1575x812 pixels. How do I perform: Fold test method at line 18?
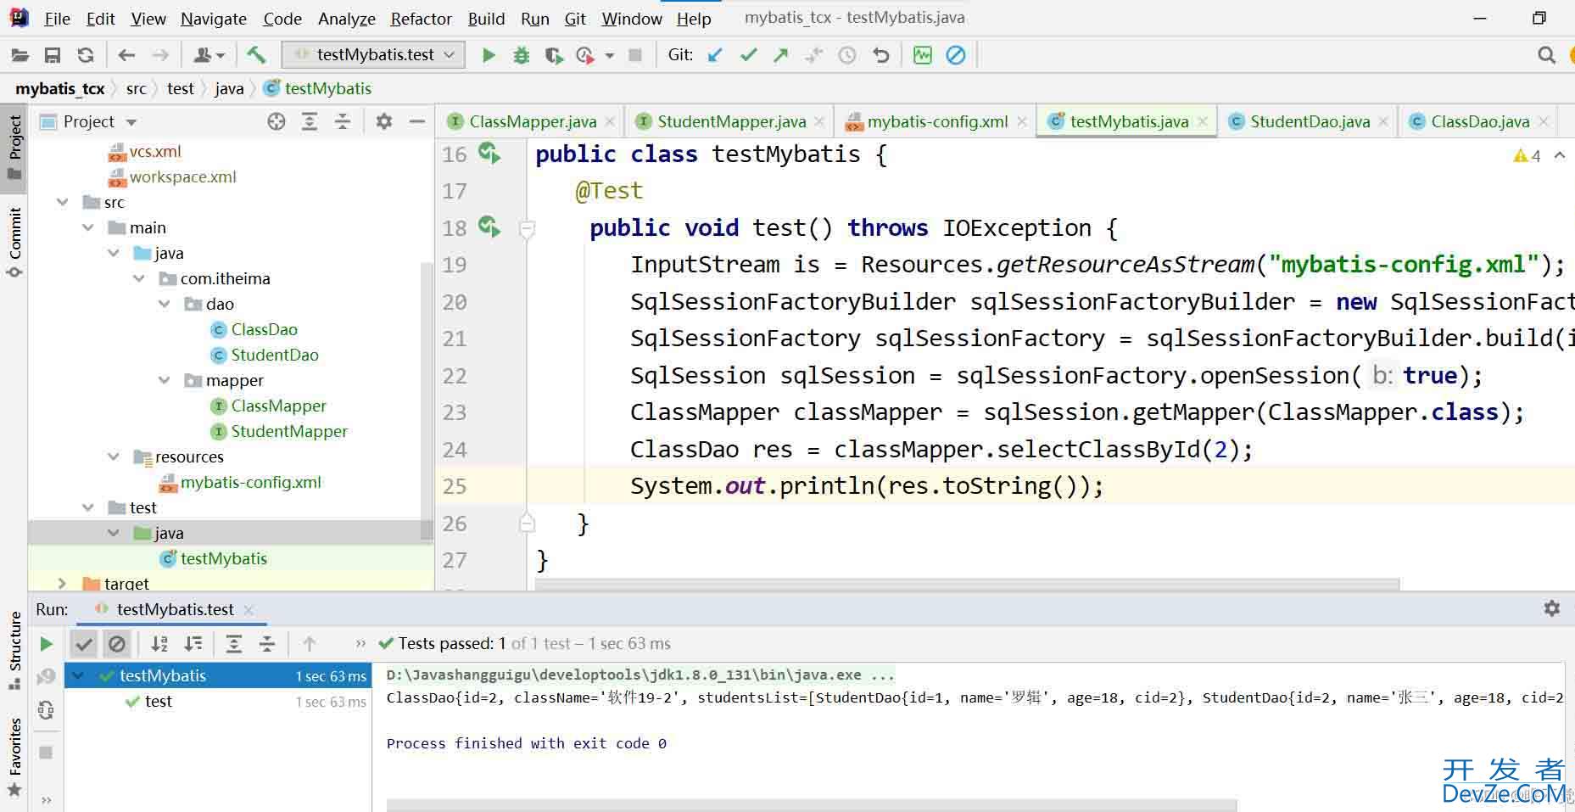tap(527, 227)
